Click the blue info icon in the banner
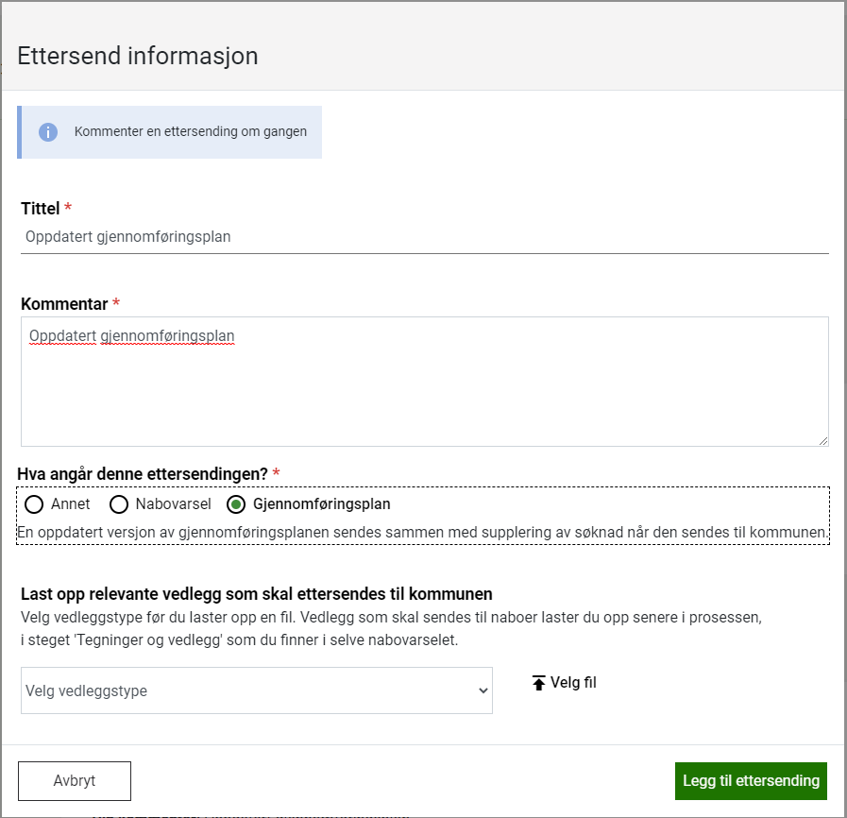847x818 pixels. [48, 132]
